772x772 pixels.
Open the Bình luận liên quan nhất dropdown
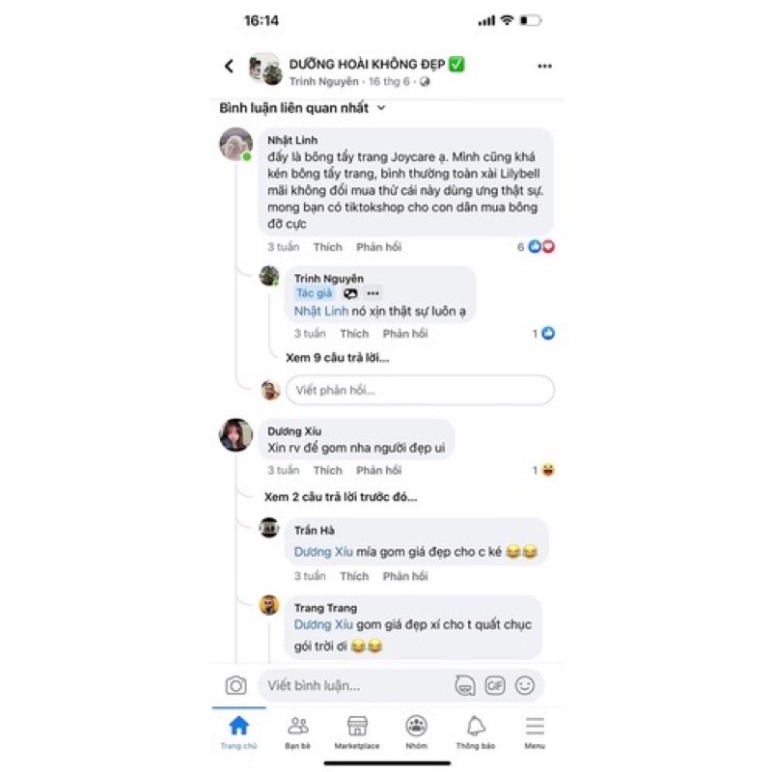(x=302, y=108)
